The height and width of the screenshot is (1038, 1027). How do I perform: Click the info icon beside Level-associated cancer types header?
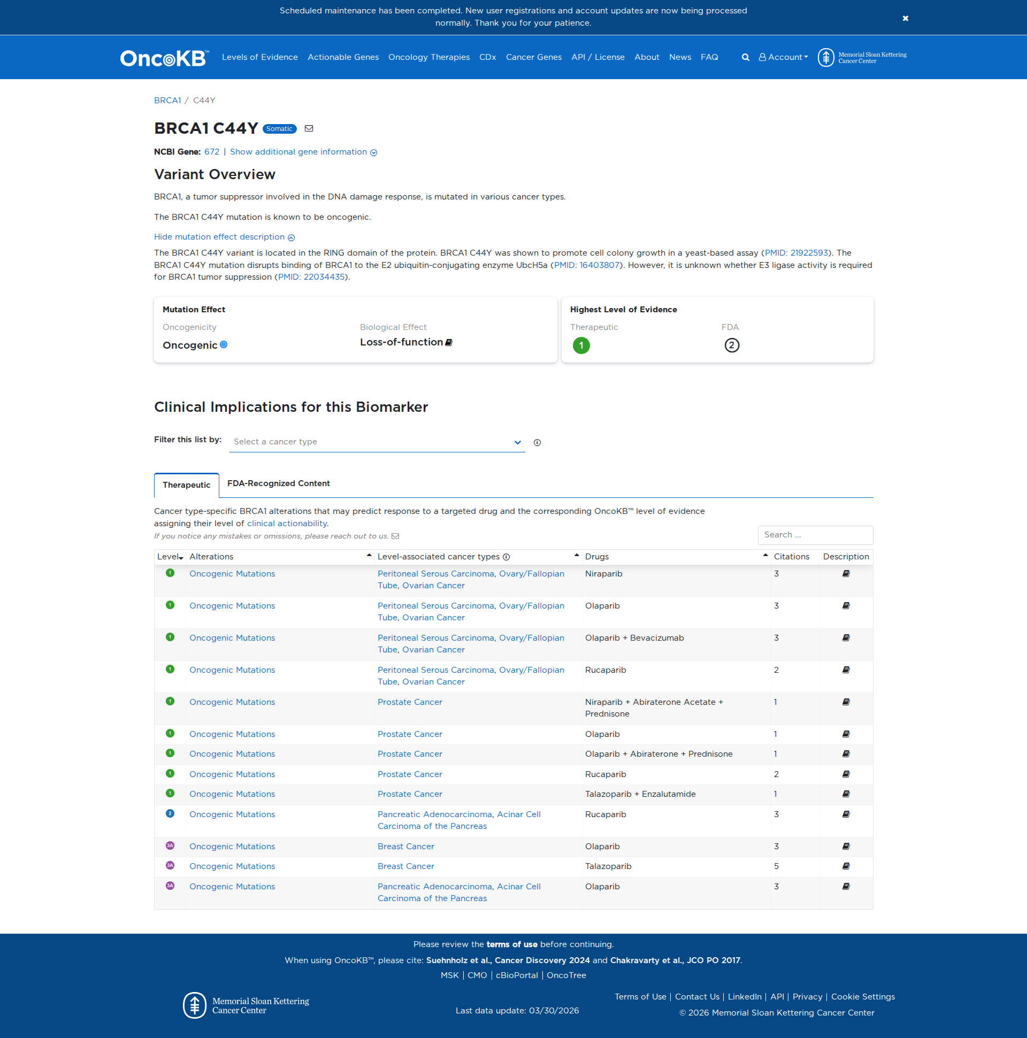[x=506, y=557]
